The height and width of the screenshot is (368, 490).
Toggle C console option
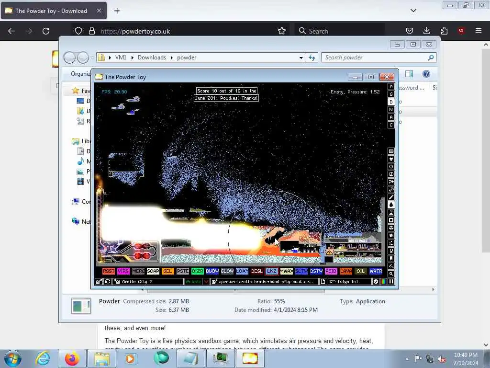tap(391, 125)
